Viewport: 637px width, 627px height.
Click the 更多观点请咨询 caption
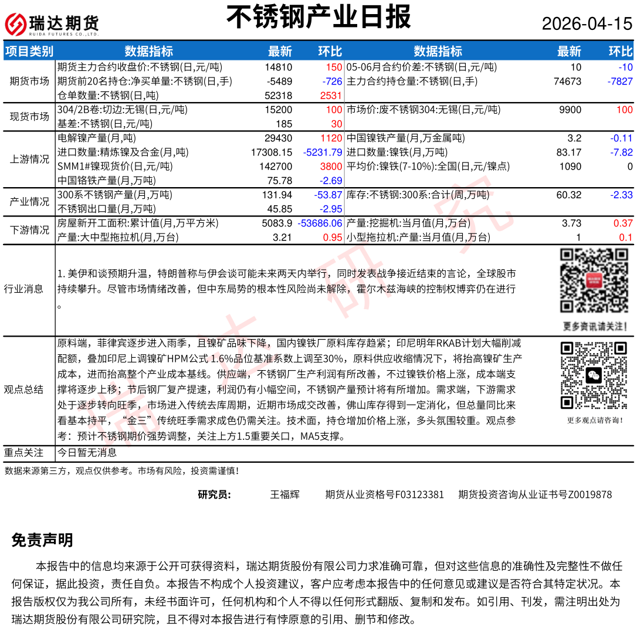594,420
